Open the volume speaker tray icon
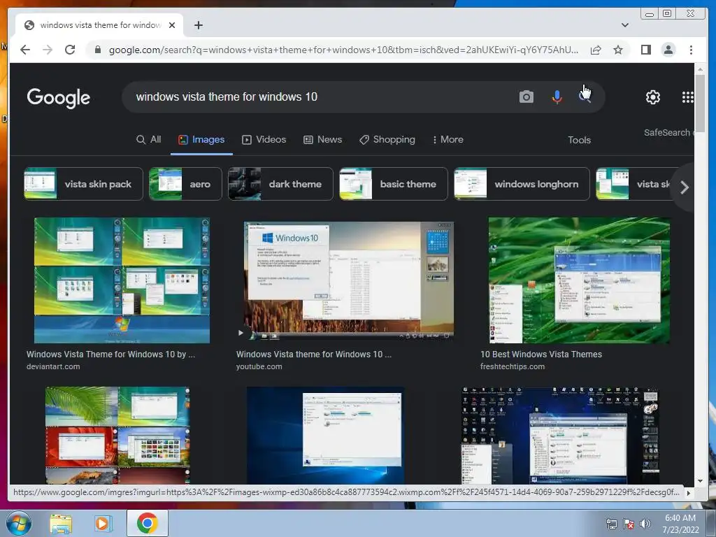Viewport: 716px width, 537px height. (645, 524)
